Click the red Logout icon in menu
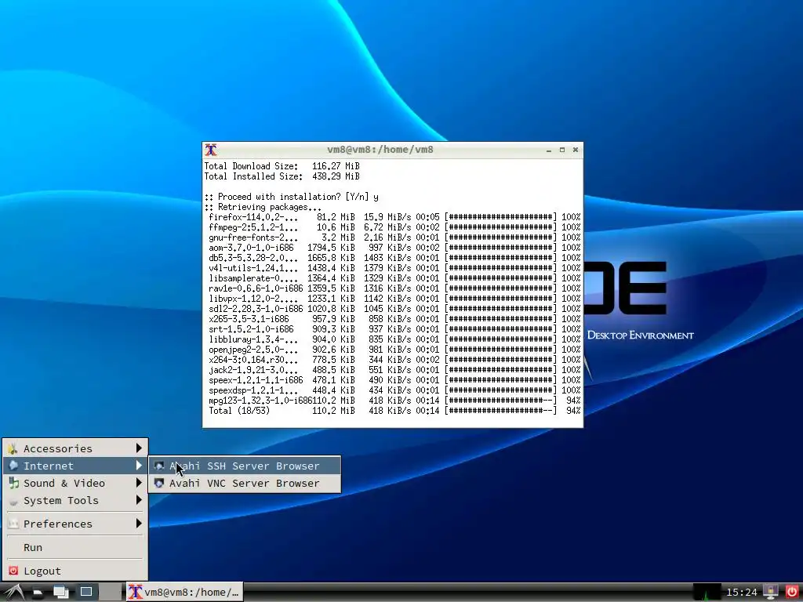This screenshot has width=803, height=602. tap(13, 571)
